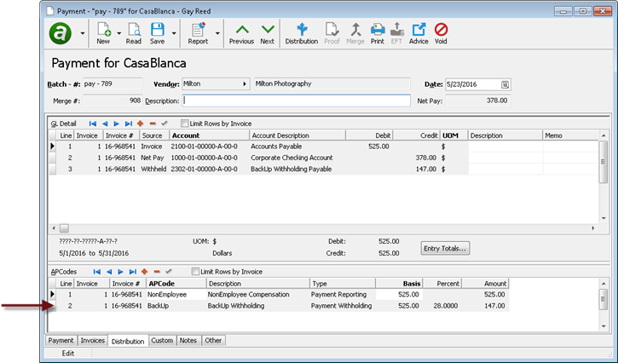Screen dimensions: 618x363
Task: Click the APCodes vertical scrollbar thumb
Action: pos(603,299)
